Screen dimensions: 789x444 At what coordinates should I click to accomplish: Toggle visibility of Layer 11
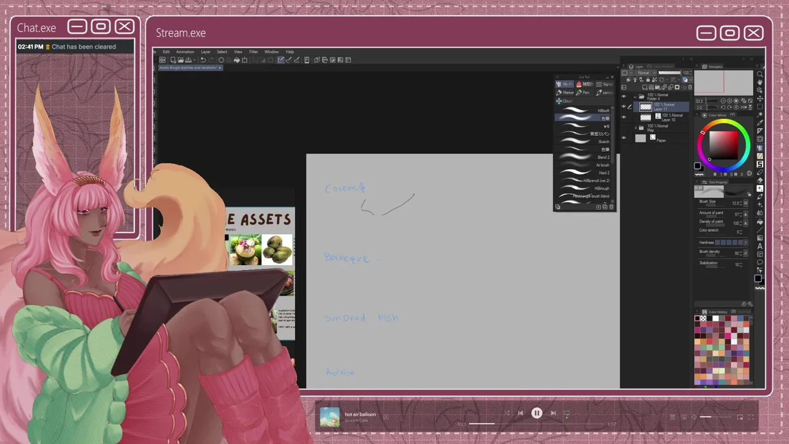[624, 106]
